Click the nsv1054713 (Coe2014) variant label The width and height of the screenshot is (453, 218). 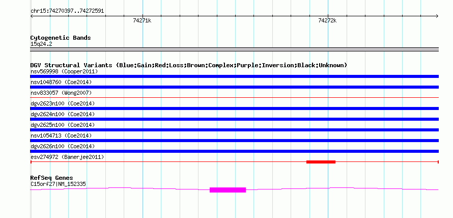click(61, 135)
